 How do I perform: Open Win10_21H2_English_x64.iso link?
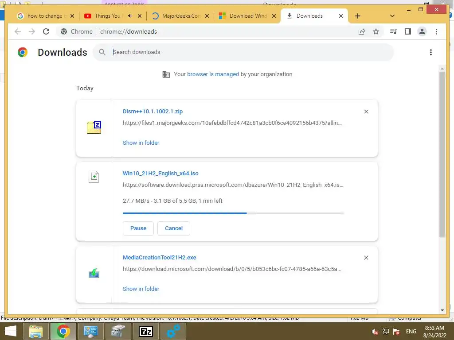(160, 174)
